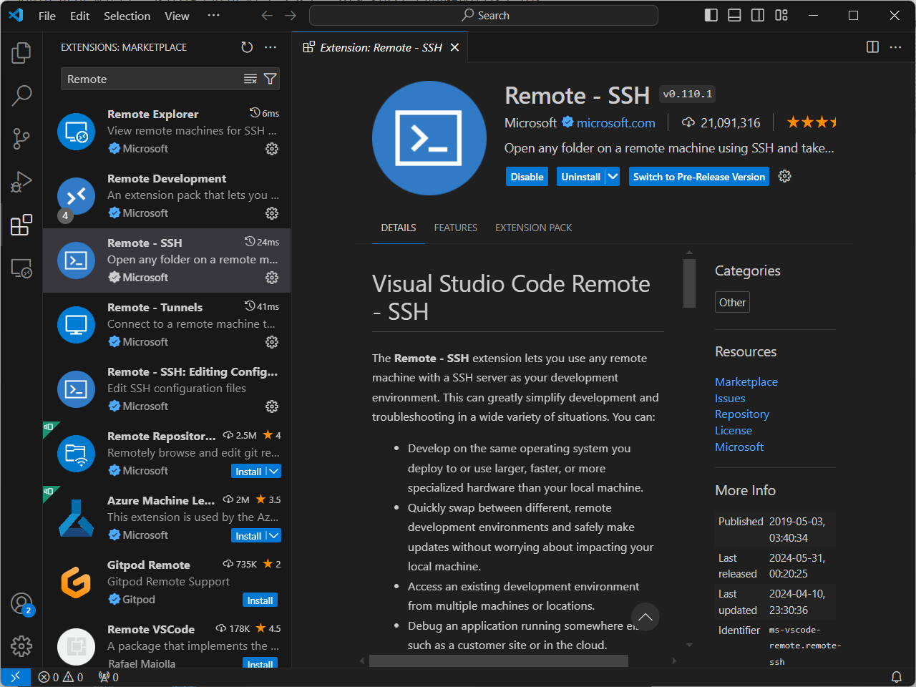Image resolution: width=916 pixels, height=687 pixels.
Task: Click the star rating of Remote - SSH
Action: click(812, 122)
